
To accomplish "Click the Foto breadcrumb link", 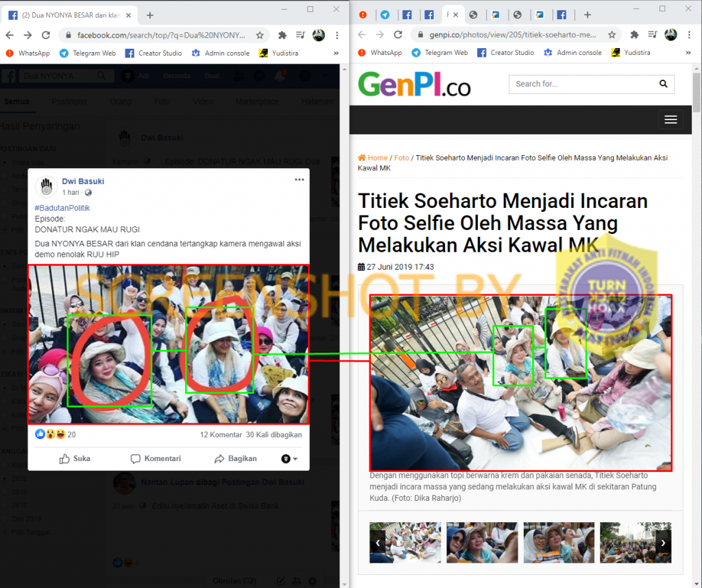I will (x=402, y=158).
